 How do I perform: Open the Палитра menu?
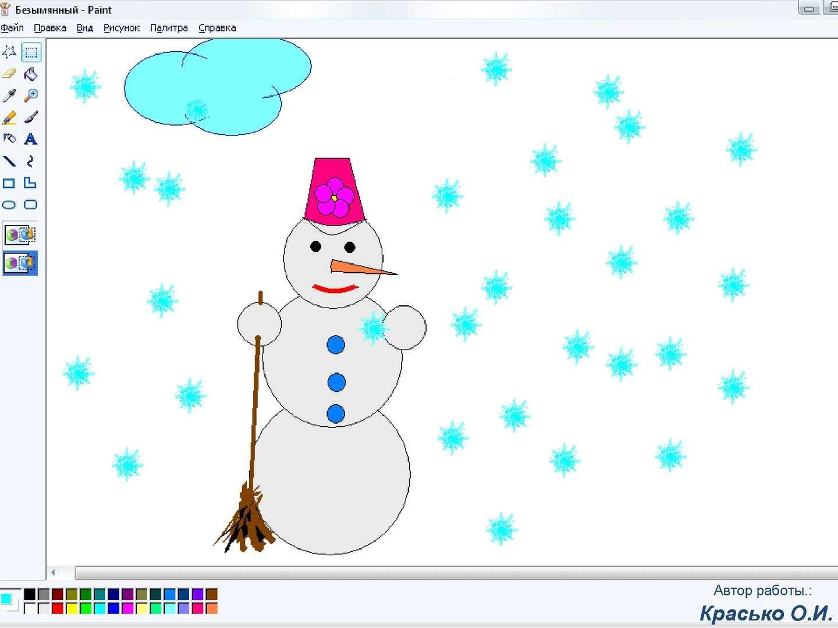click(x=169, y=28)
